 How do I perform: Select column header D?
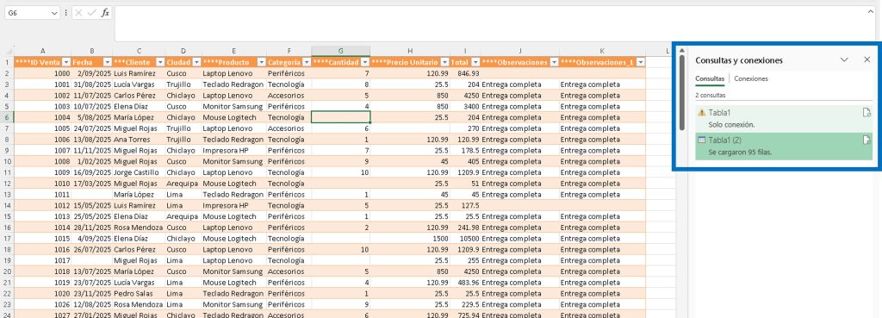click(x=183, y=51)
